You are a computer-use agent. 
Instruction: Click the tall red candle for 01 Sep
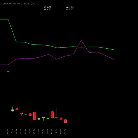click(x=52, y=115)
